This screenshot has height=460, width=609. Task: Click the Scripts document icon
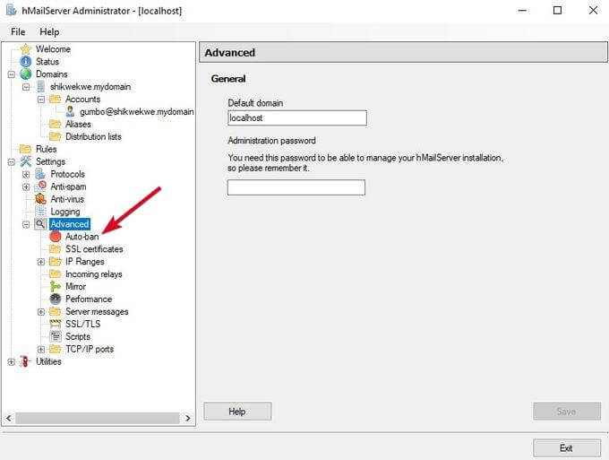click(x=56, y=336)
